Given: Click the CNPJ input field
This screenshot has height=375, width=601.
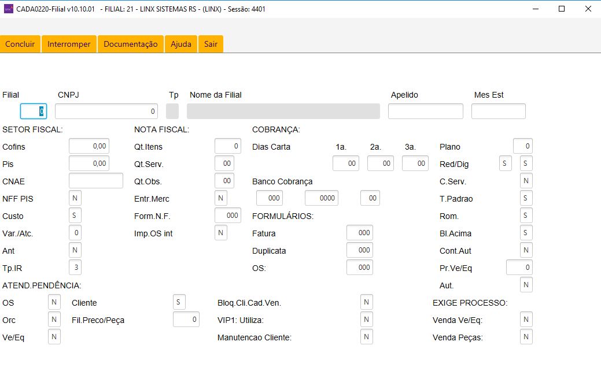Looking at the screenshot, I should click(x=106, y=111).
